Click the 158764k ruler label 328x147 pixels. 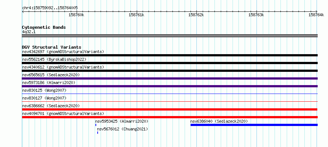pos(317,15)
